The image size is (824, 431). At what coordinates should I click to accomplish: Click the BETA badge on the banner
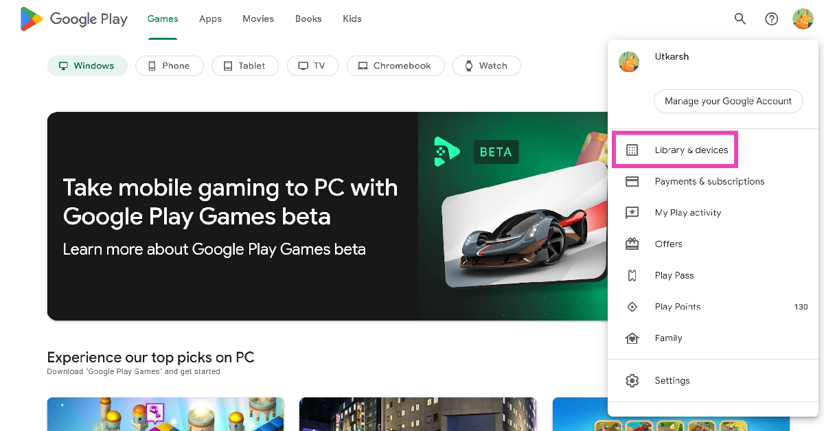[496, 152]
